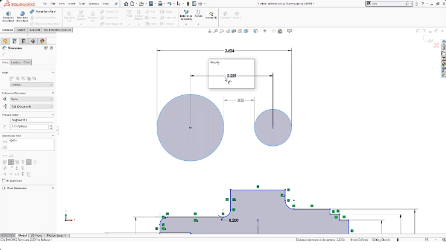This screenshot has width=446, height=250.
Task: Collapse the Primary Value section
Action: point(52,114)
